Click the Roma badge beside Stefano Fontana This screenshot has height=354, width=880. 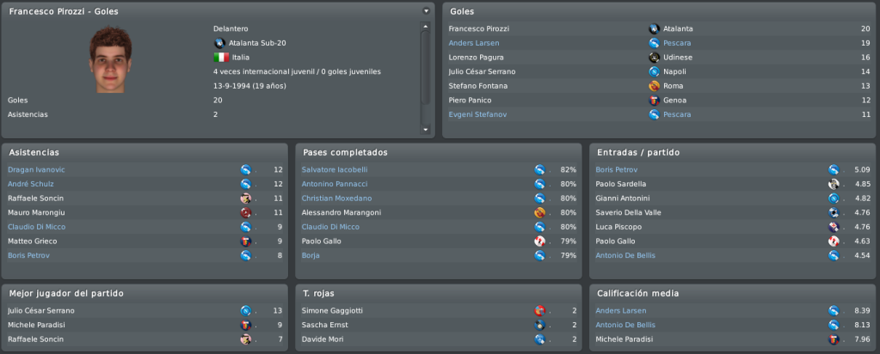tap(654, 86)
